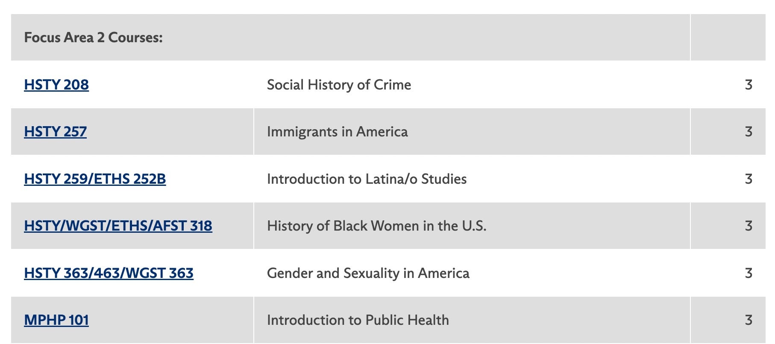The width and height of the screenshot is (775, 344).
Task: Open the MPHP 101 course link
Action: click(x=56, y=320)
